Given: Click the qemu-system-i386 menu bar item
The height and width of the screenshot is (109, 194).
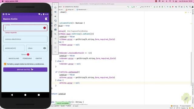Looking at the screenshot, I should [12, 1].
